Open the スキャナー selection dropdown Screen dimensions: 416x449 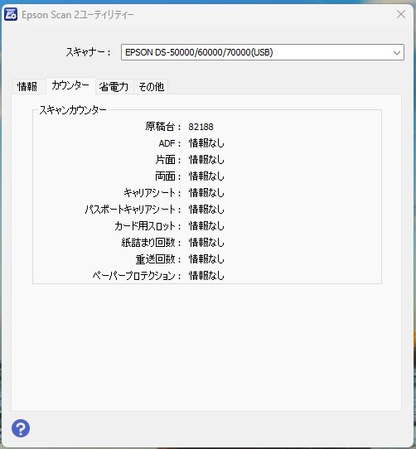point(263,52)
